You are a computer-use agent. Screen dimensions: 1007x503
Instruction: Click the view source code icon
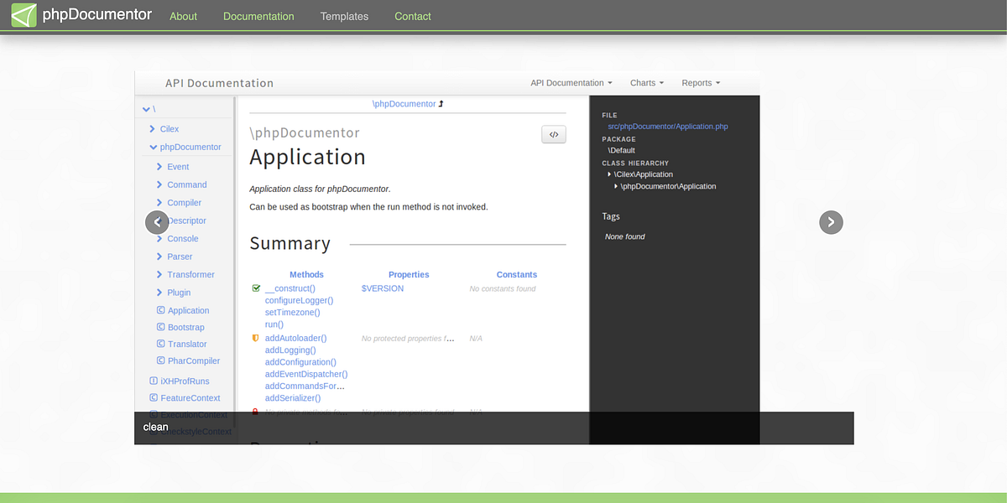coord(553,134)
